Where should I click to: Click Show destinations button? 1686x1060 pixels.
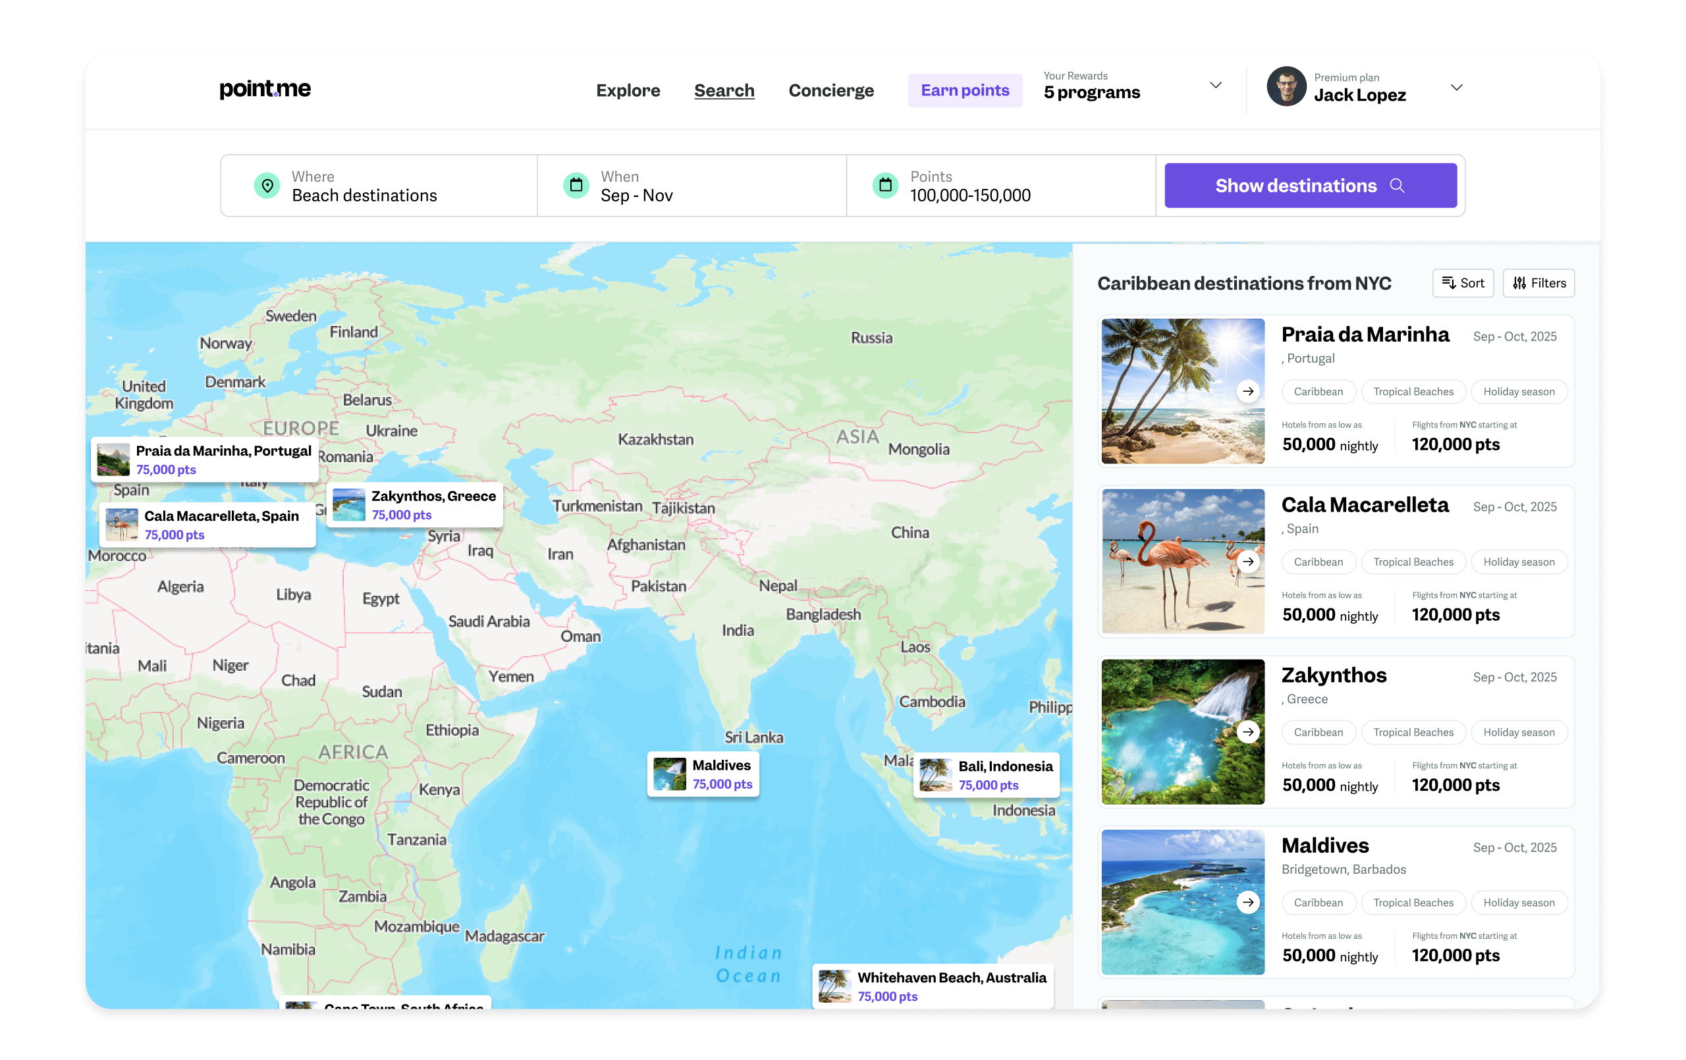(x=1311, y=186)
